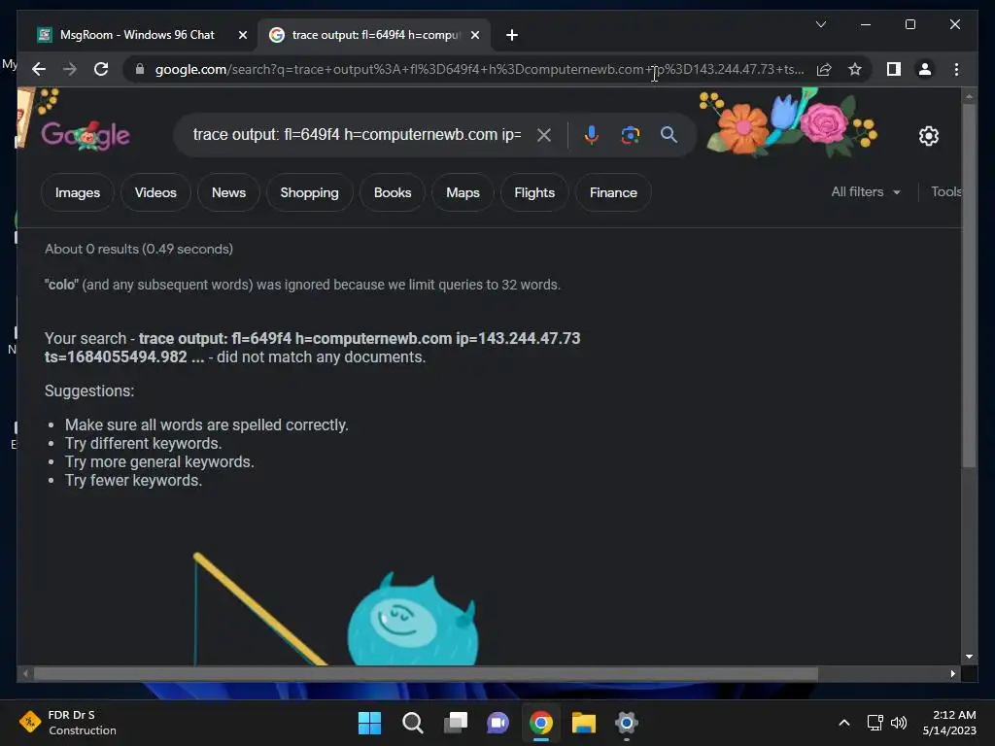Select the Finance filter chip
Screen dimensions: 995x746
[x=613, y=192]
